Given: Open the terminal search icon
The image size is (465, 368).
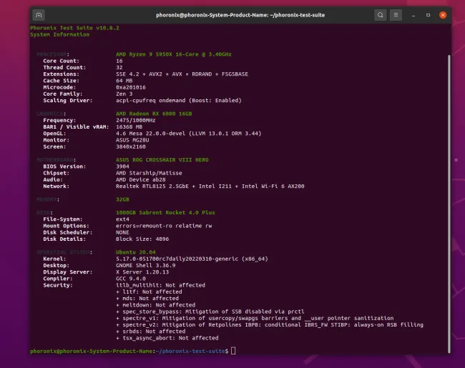Looking at the screenshot, I should [x=380, y=15].
